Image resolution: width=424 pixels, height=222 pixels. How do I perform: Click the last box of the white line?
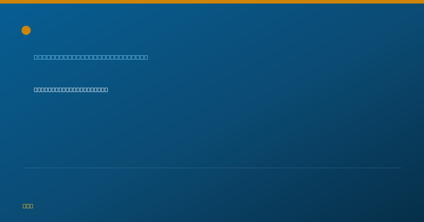coord(106,90)
